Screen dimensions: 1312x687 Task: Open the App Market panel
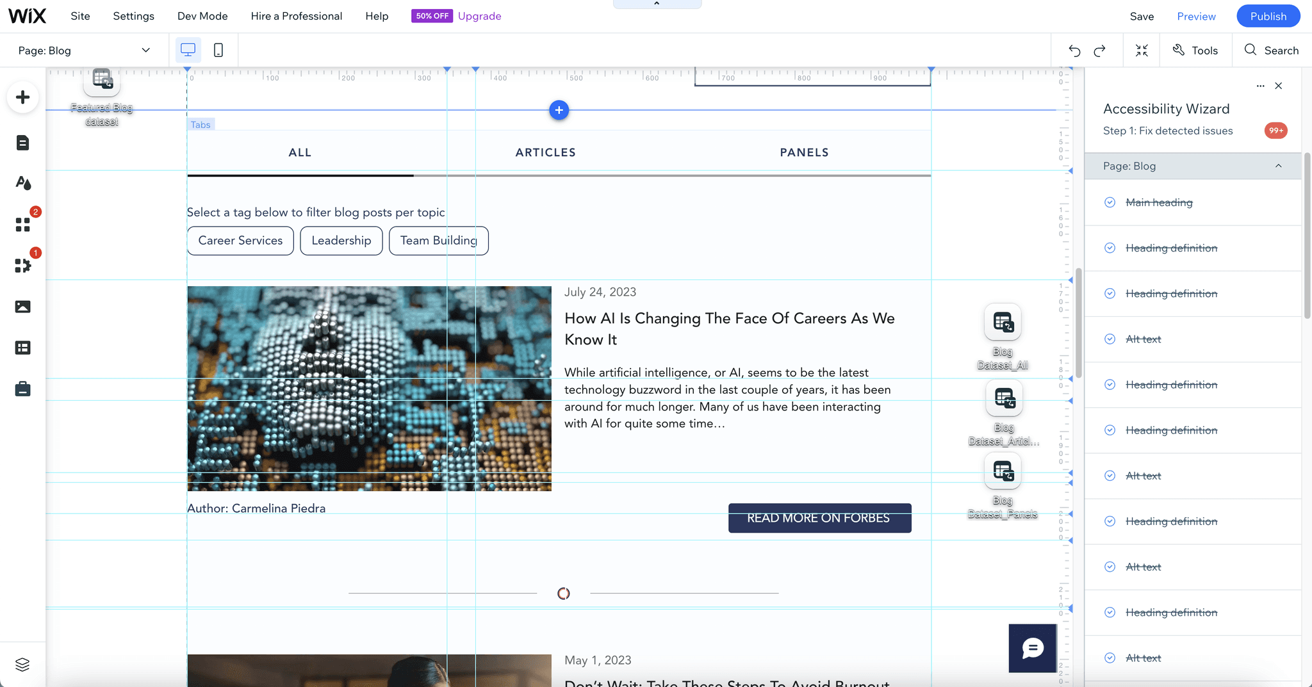pyautogui.click(x=22, y=224)
